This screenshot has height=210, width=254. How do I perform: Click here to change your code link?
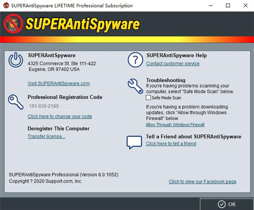click(x=60, y=116)
